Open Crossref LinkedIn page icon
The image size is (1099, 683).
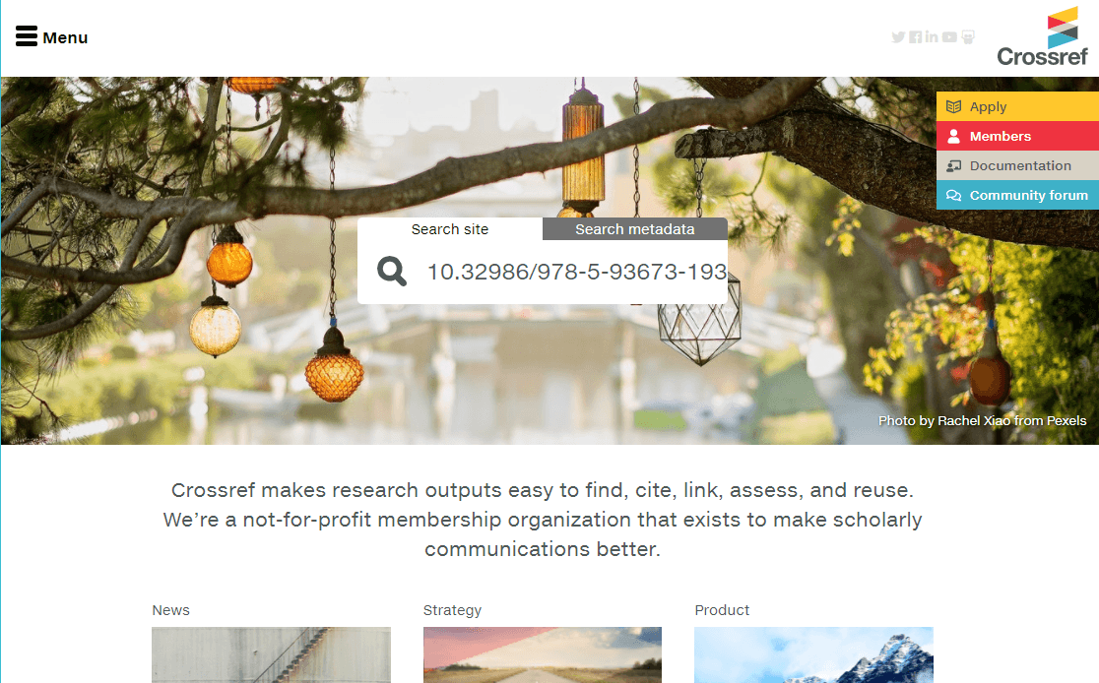click(x=932, y=37)
